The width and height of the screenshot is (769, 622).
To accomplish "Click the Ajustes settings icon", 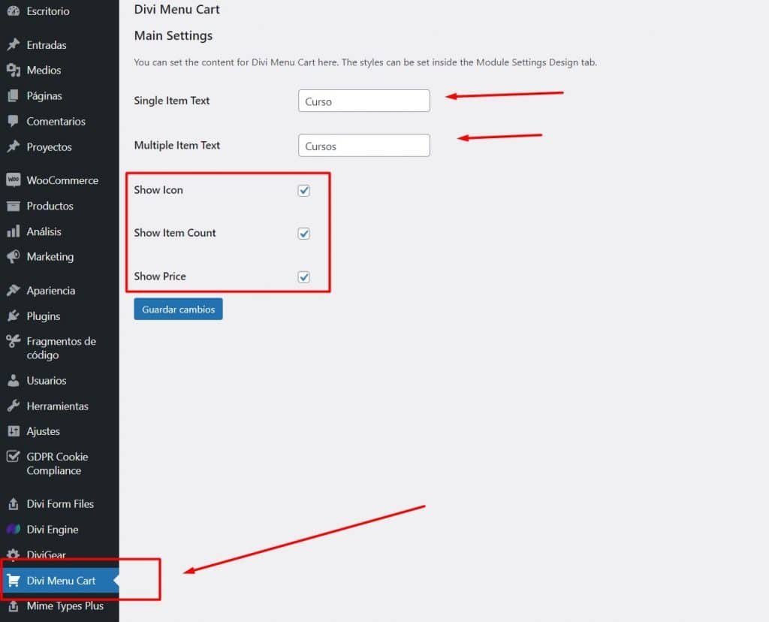I will (14, 431).
